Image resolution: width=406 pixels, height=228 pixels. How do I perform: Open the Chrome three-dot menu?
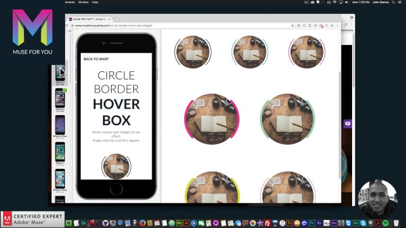(337, 25)
